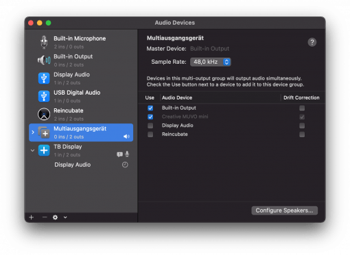
Task: Click the Use column header
Action: 150,98
